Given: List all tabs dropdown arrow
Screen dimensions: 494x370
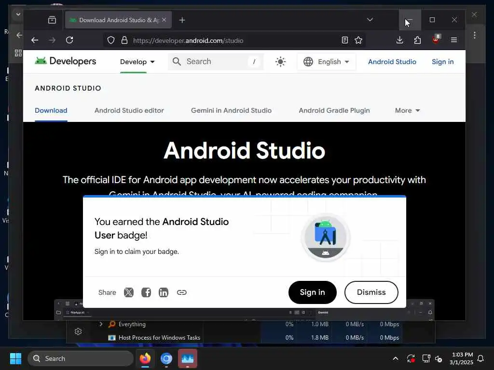Looking at the screenshot, I should 370,20.
